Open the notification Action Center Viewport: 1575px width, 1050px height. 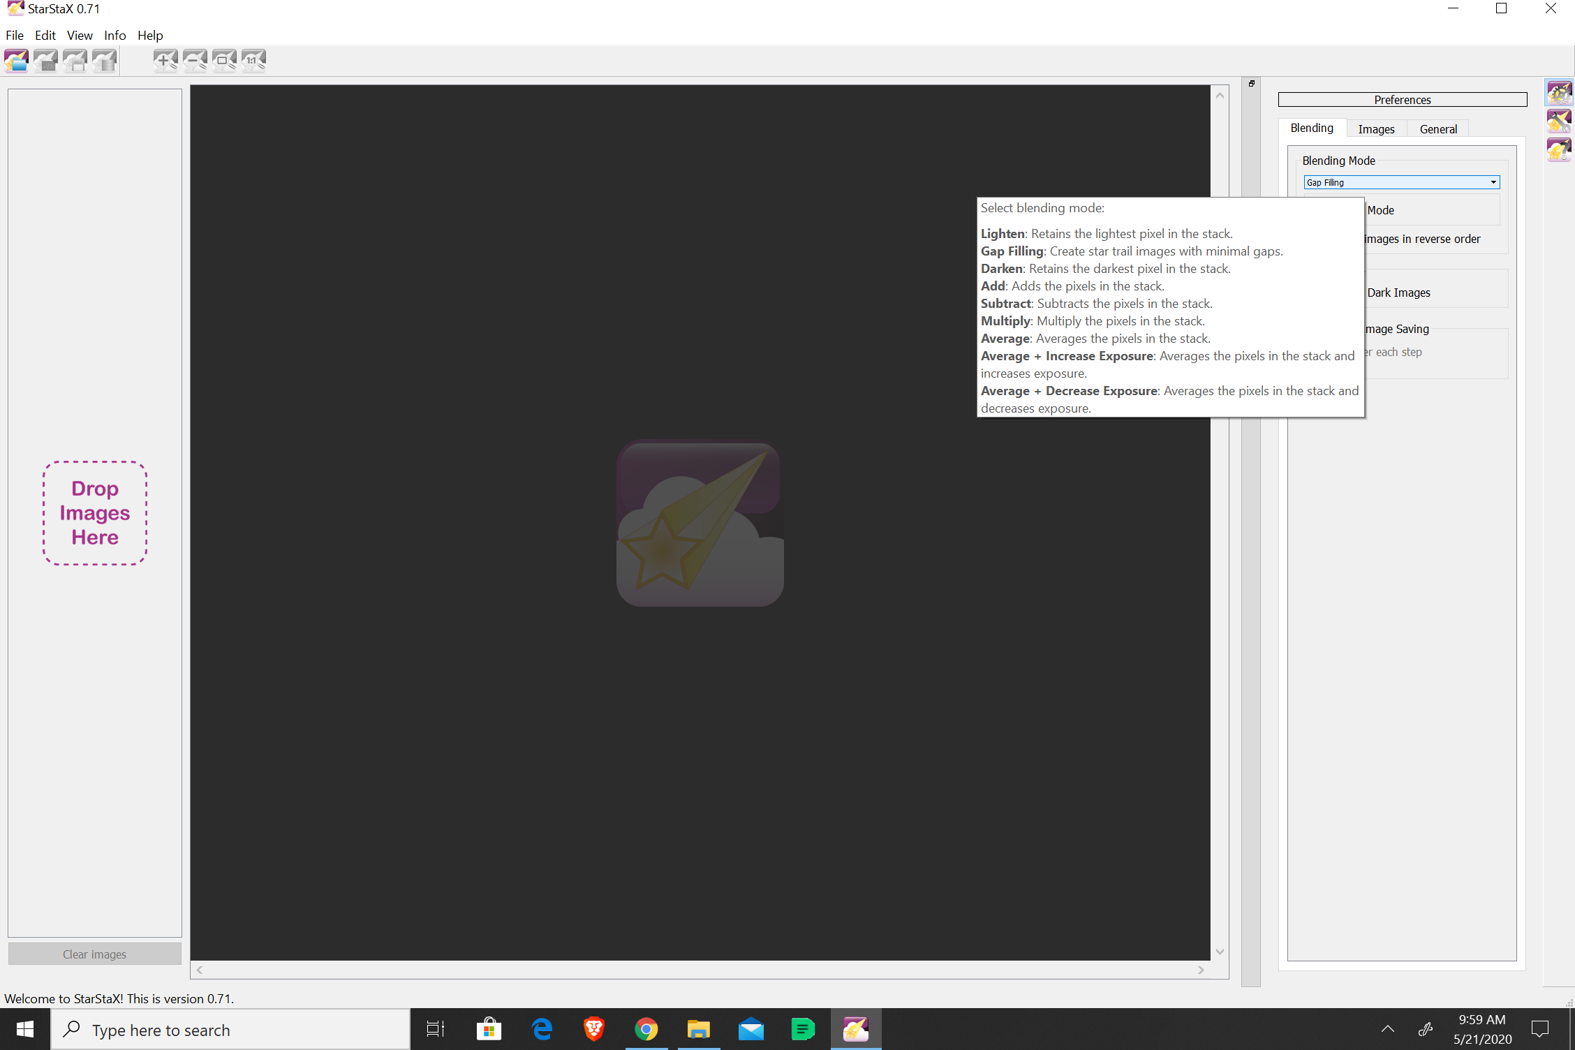tap(1540, 1029)
